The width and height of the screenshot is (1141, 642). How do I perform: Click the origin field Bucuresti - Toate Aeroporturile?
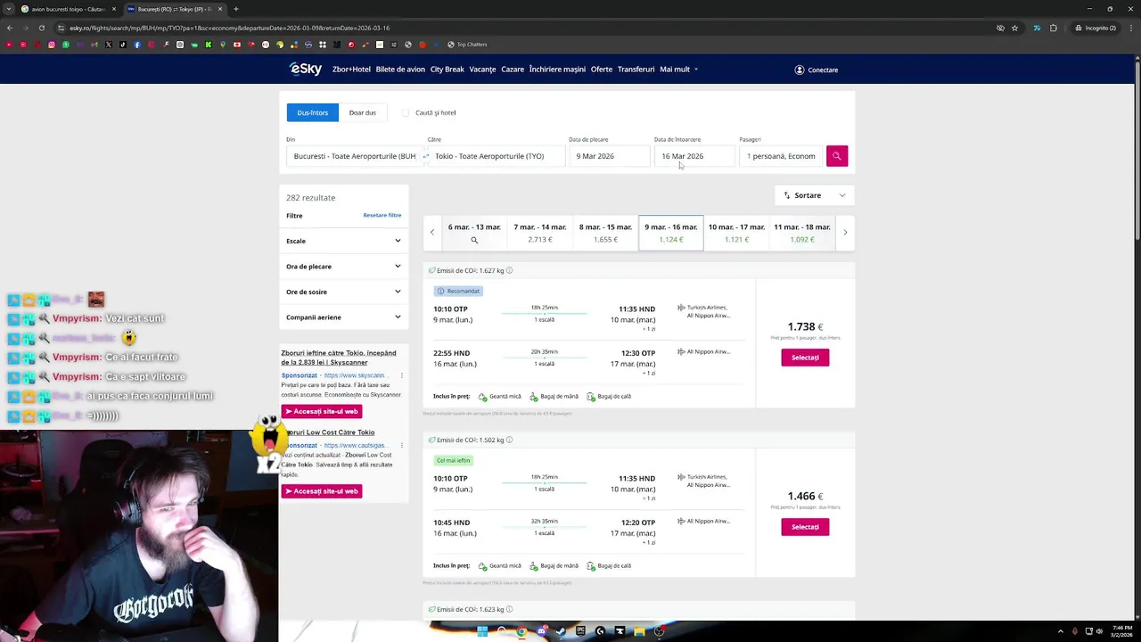[354, 156]
